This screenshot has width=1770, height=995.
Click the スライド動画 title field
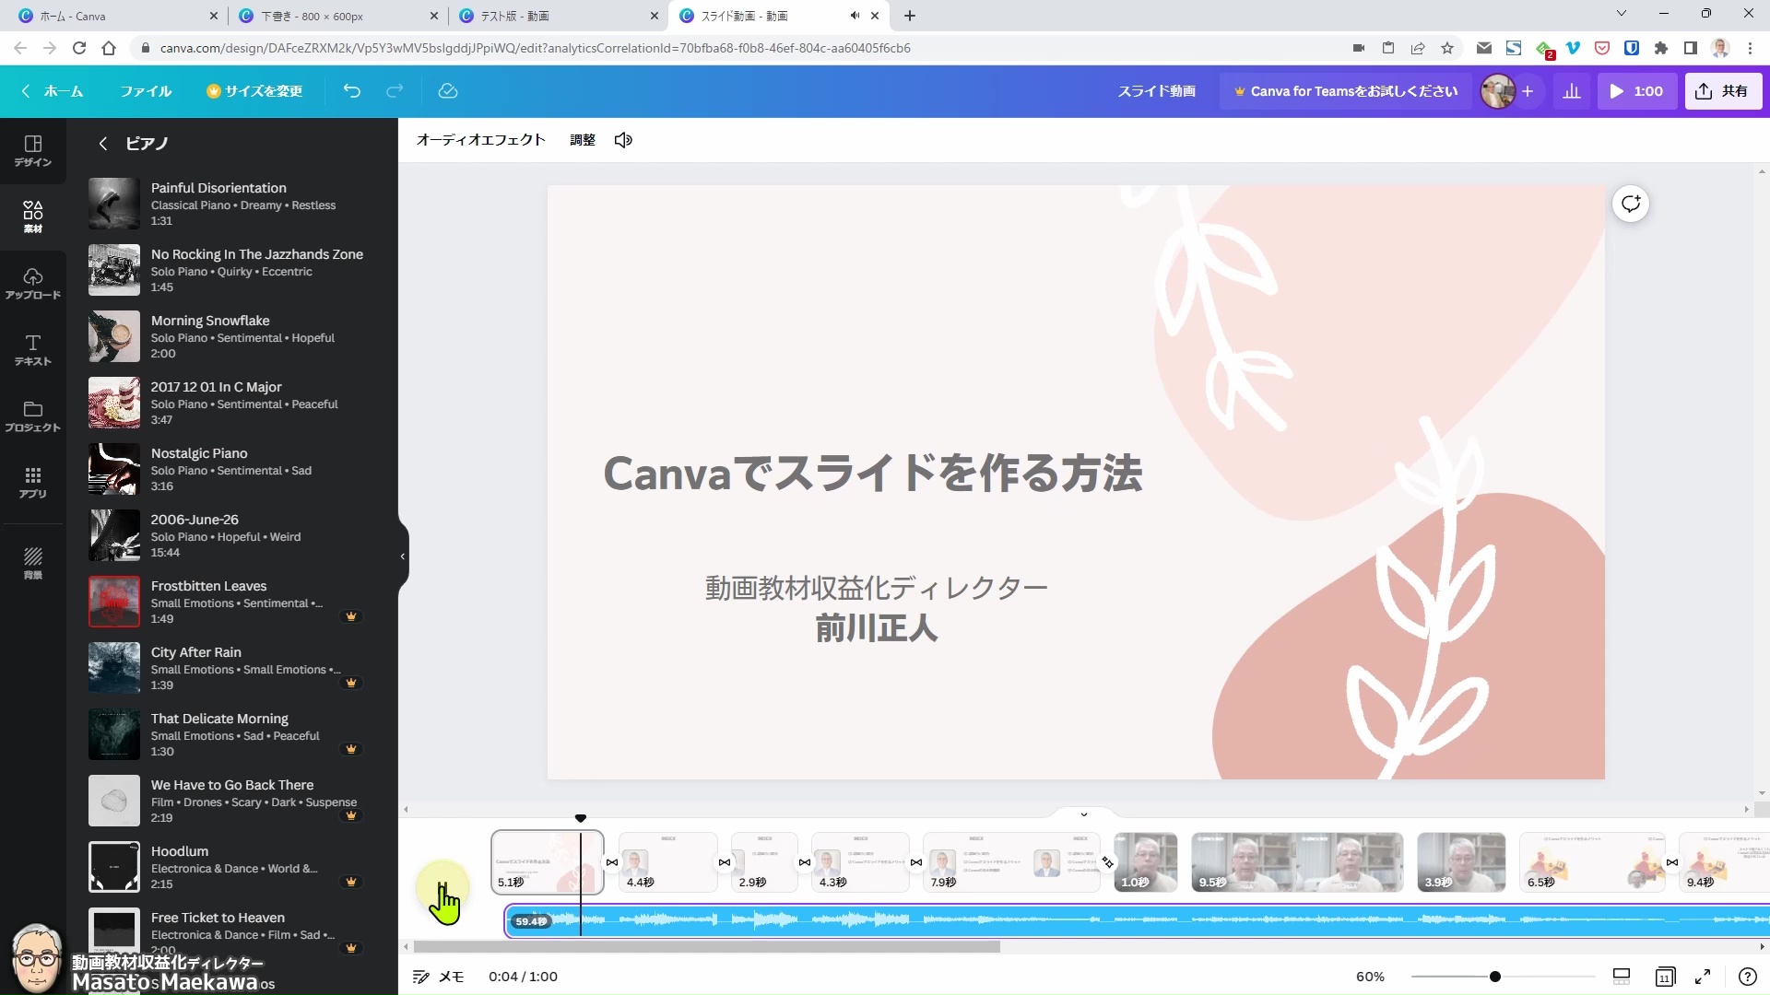[x=1157, y=91]
